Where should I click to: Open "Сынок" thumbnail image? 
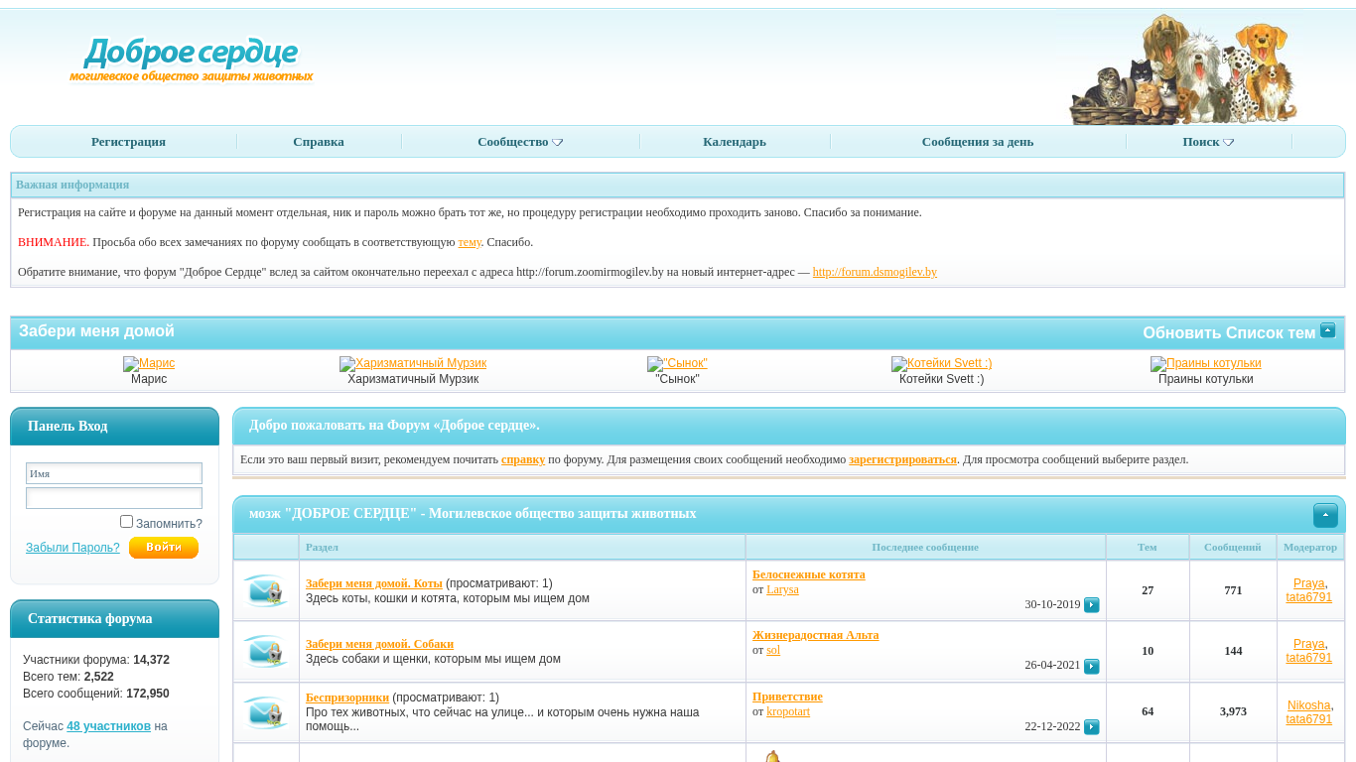pyautogui.click(x=677, y=363)
